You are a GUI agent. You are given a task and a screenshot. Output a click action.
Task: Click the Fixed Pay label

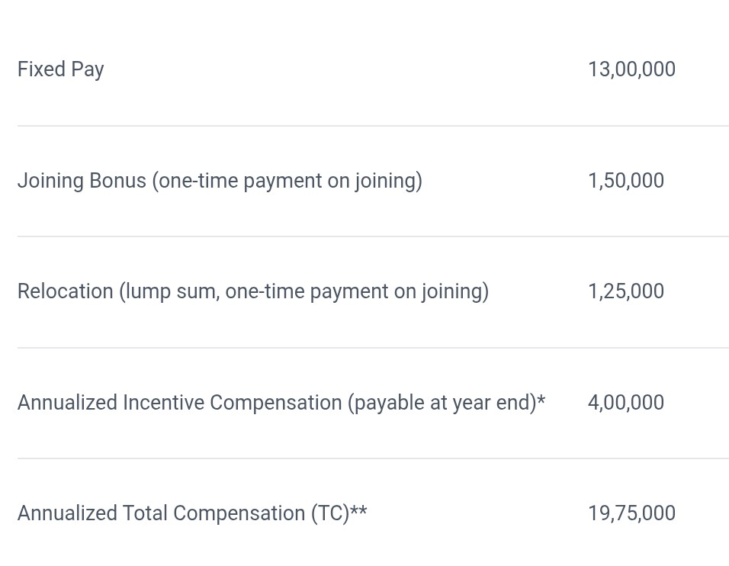click(x=60, y=69)
